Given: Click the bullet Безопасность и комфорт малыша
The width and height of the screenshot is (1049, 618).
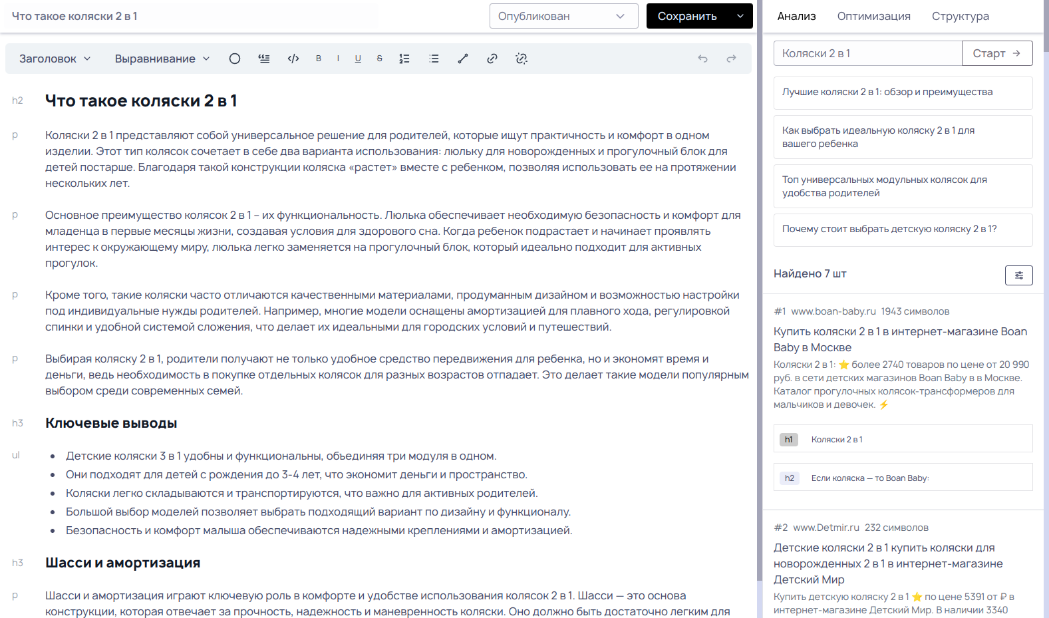Looking at the screenshot, I should pos(319,530).
